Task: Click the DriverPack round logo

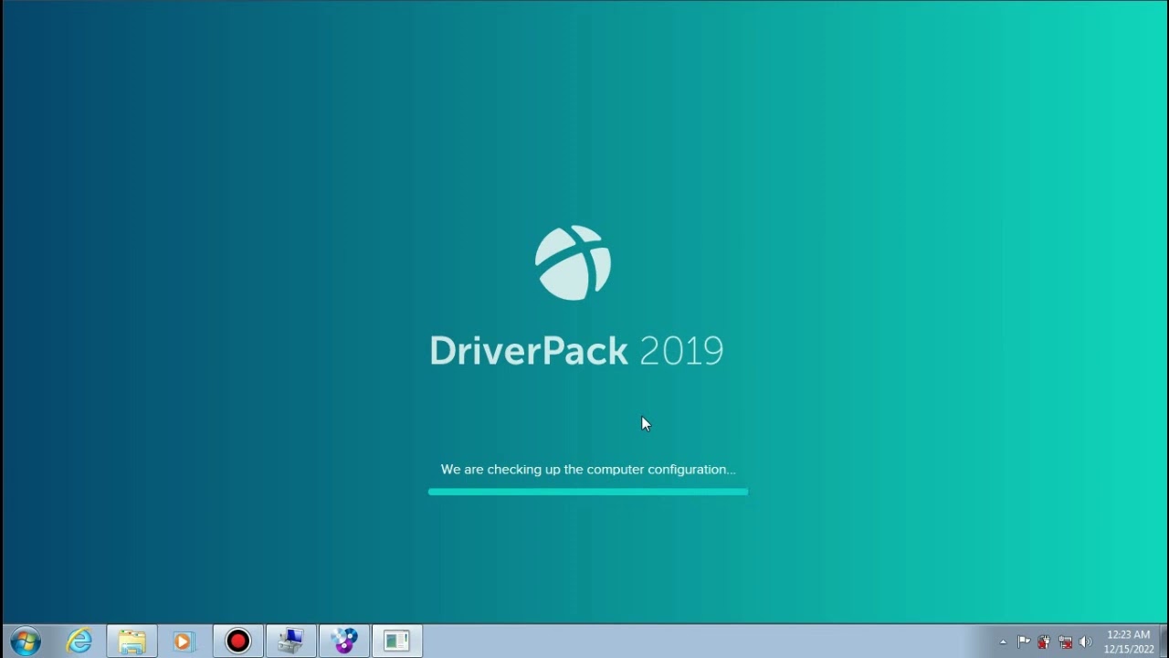Action: (x=574, y=263)
